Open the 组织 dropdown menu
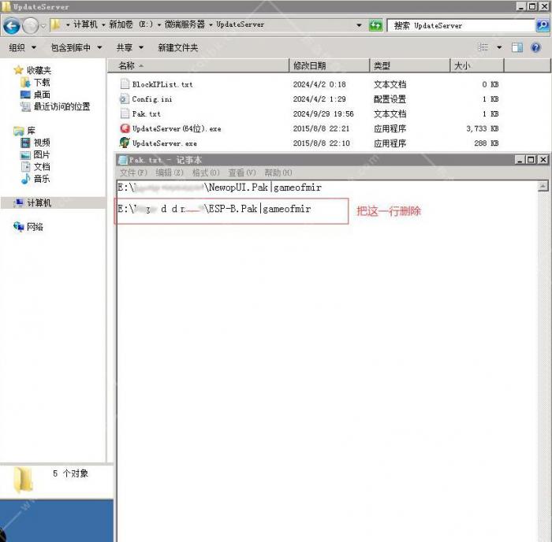The image size is (552, 542). click(21, 47)
